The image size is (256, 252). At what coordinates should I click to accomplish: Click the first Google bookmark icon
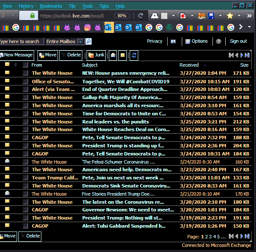[16, 27]
